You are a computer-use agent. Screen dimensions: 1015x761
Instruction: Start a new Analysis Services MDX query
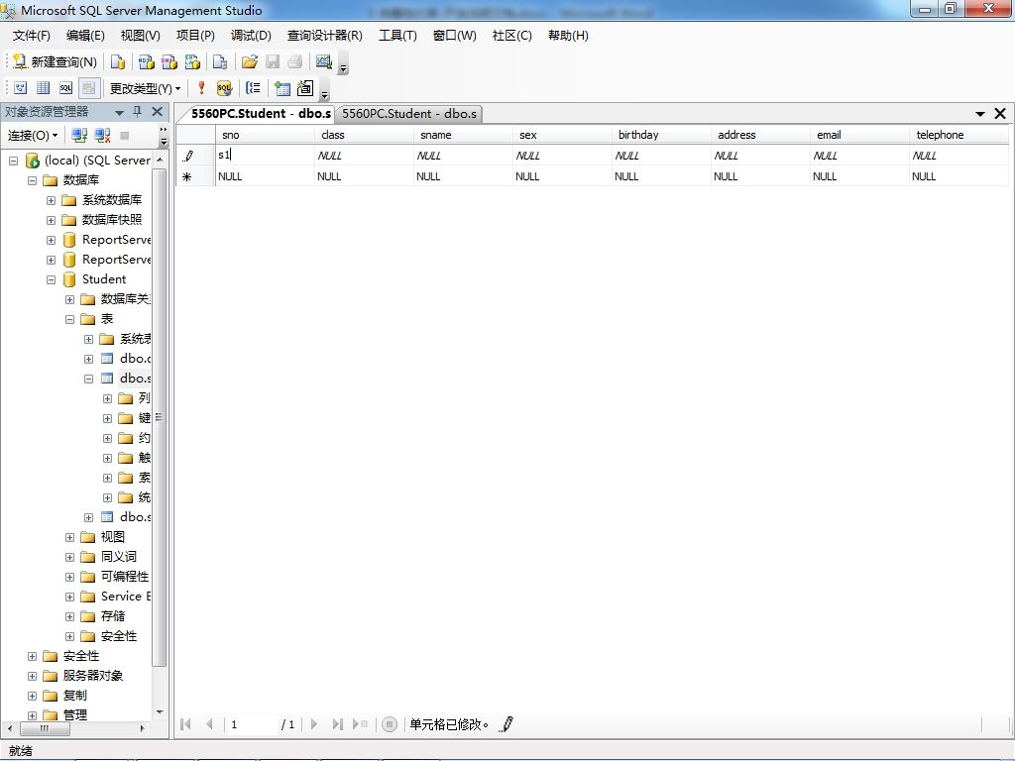[147, 61]
